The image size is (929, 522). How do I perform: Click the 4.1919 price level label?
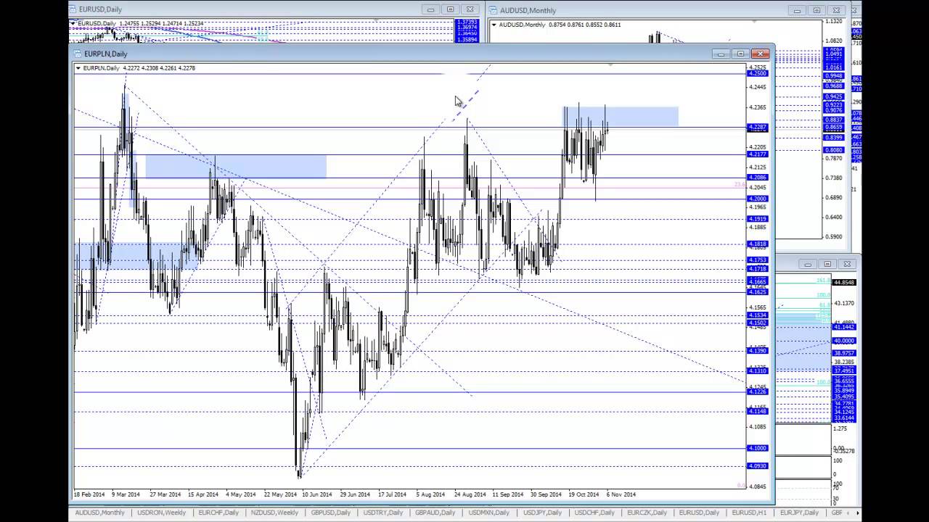click(x=757, y=219)
